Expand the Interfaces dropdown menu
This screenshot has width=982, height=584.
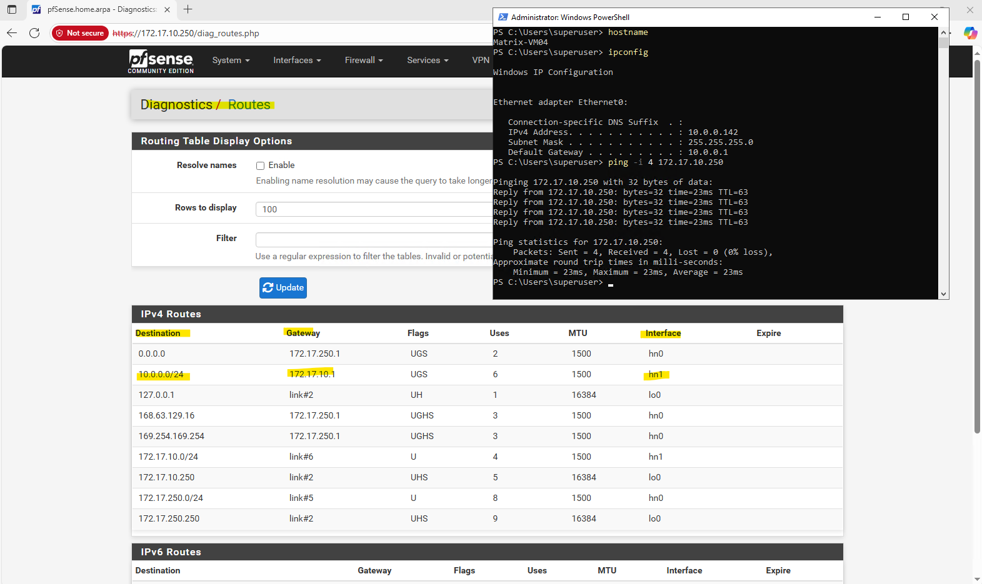pos(297,61)
